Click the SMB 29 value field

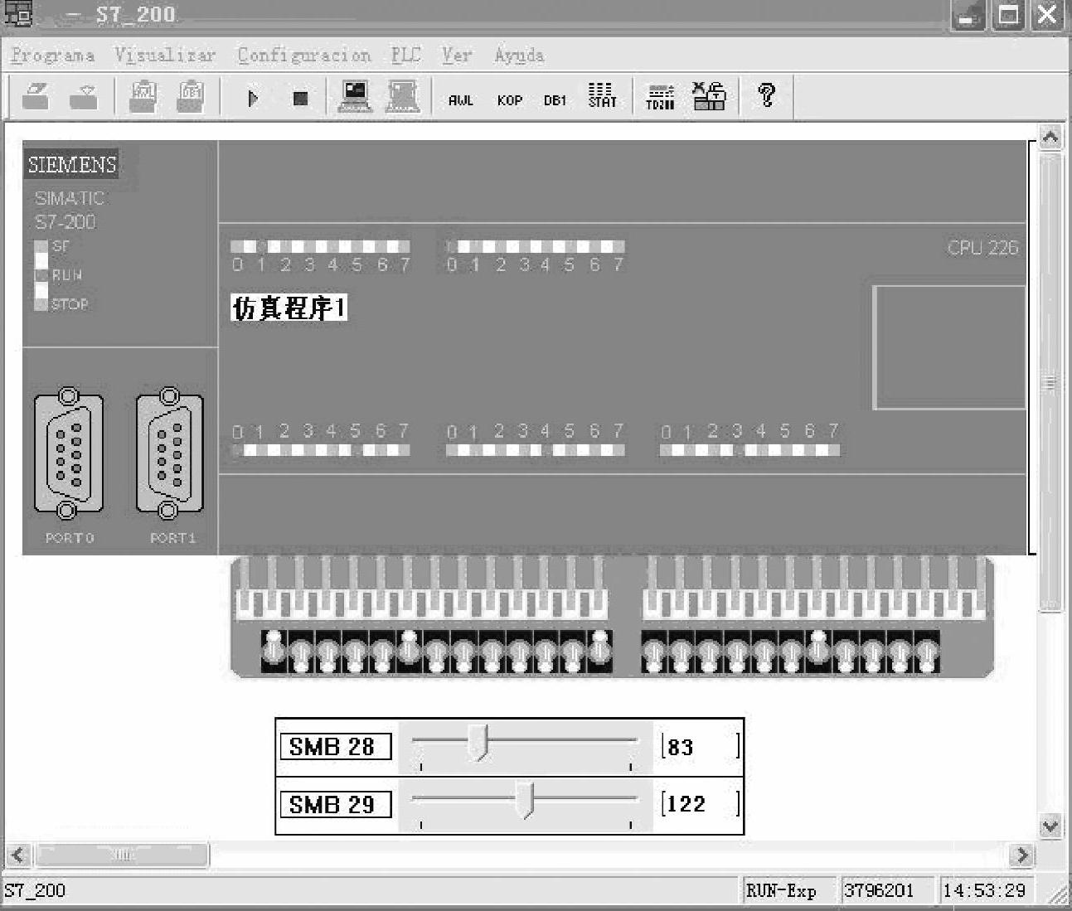pyautogui.click(x=700, y=804)
